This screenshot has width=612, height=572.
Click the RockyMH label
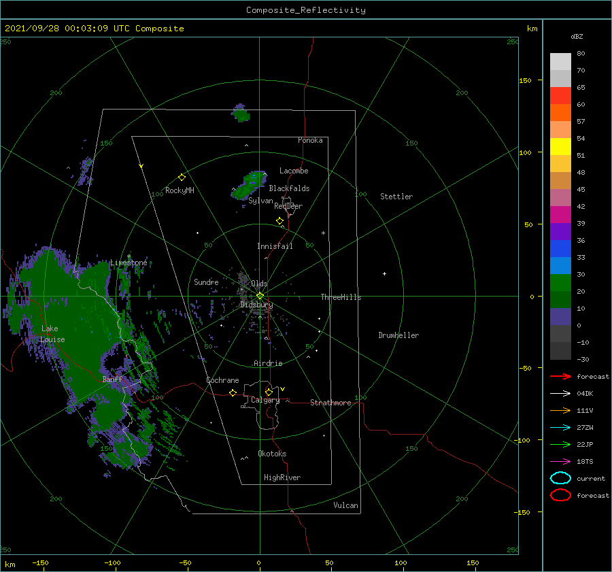[x=180, y=190]
